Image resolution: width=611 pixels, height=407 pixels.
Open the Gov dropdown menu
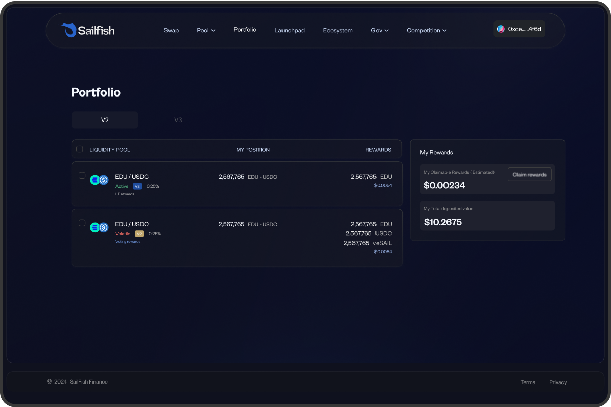[x=380, y=31]
